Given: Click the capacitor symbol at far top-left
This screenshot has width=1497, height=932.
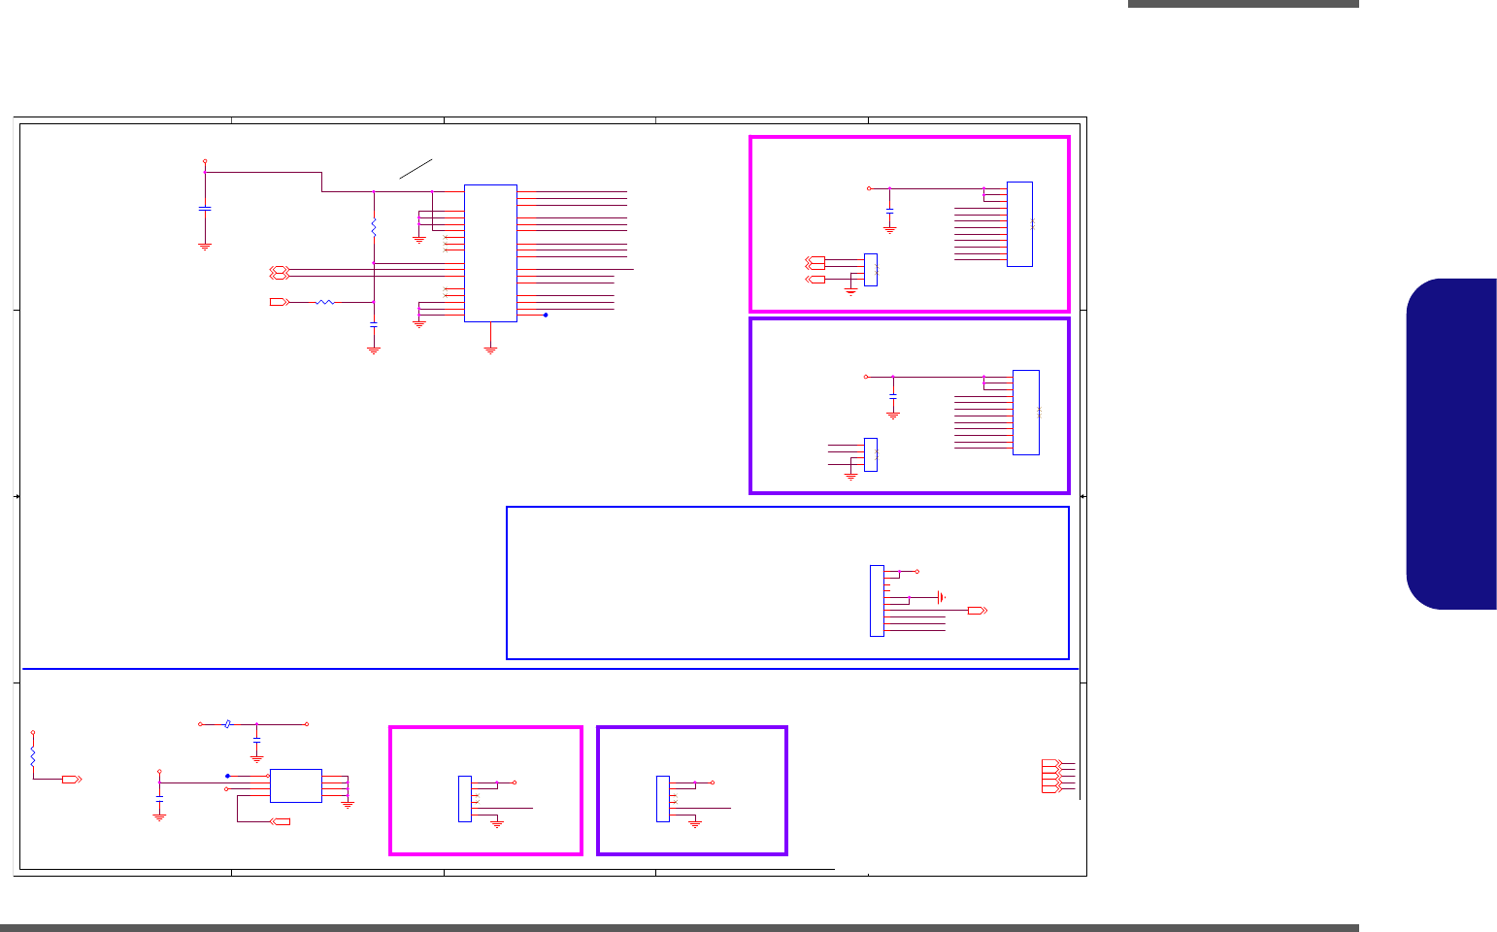Looking at the screenshot, I should coord(205,208).
